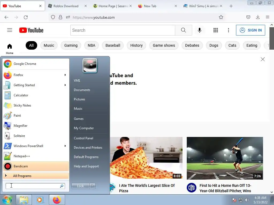Bookmark this page with the star
Image resolution: width=274 pixels, height=205 pixels.
pyautogui.click(x=221, y=17)
